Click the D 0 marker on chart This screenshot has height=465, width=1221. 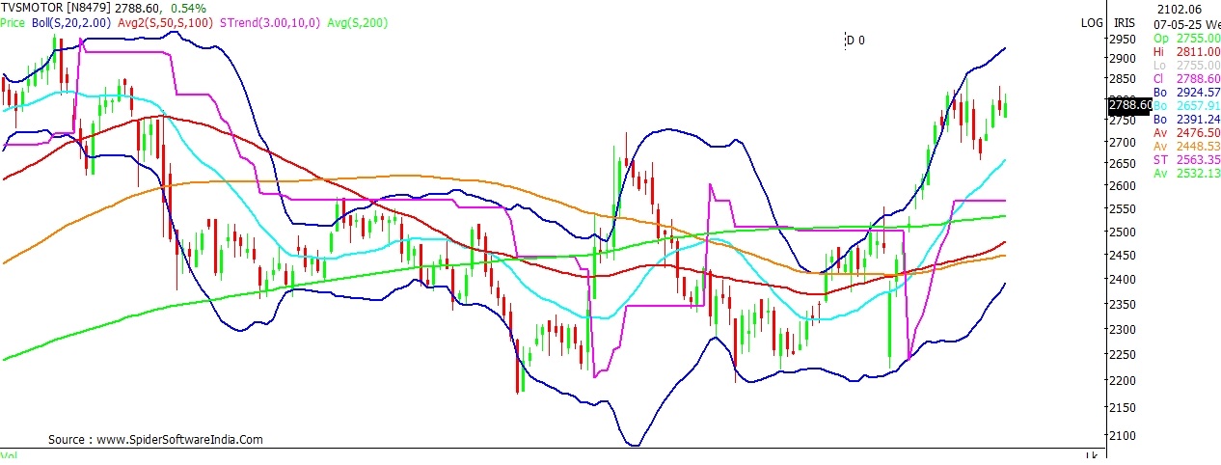click(x=855, y=41)
